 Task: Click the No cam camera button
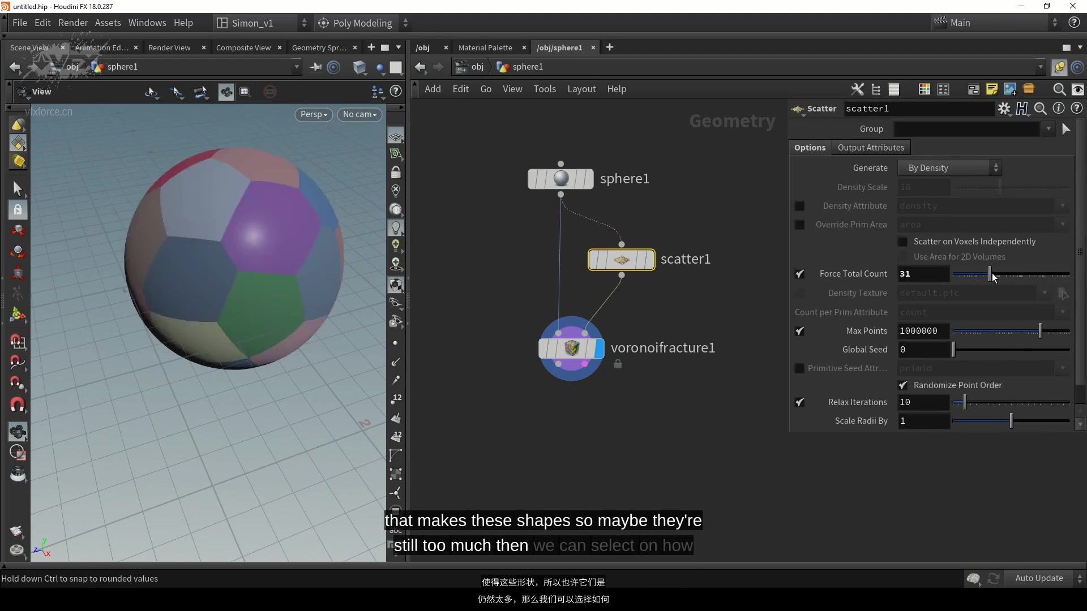(359, 114)
